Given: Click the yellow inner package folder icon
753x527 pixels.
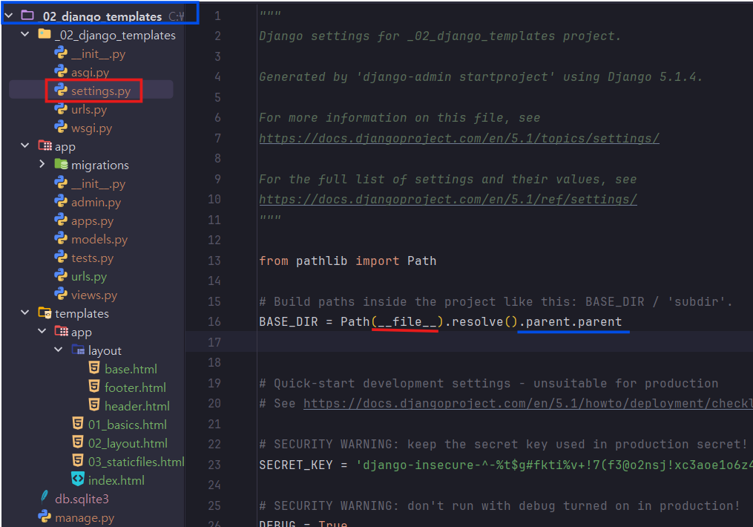Looking at the screenshot, I should 45,34.
